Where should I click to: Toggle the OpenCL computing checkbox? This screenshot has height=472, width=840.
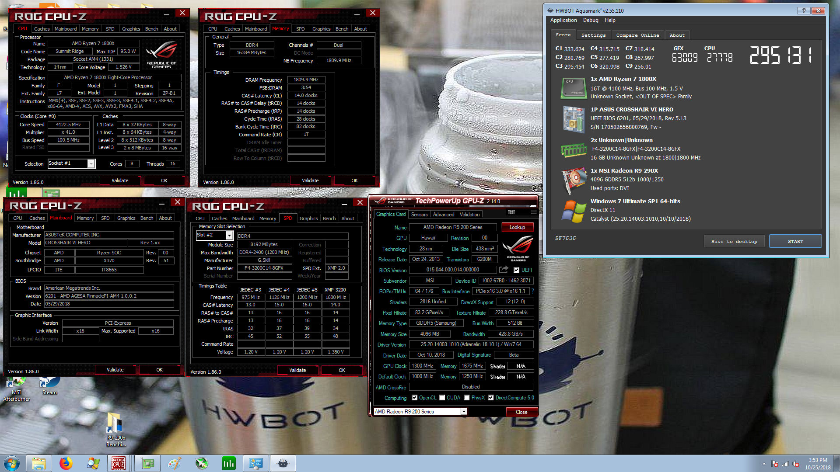[414, 398]
